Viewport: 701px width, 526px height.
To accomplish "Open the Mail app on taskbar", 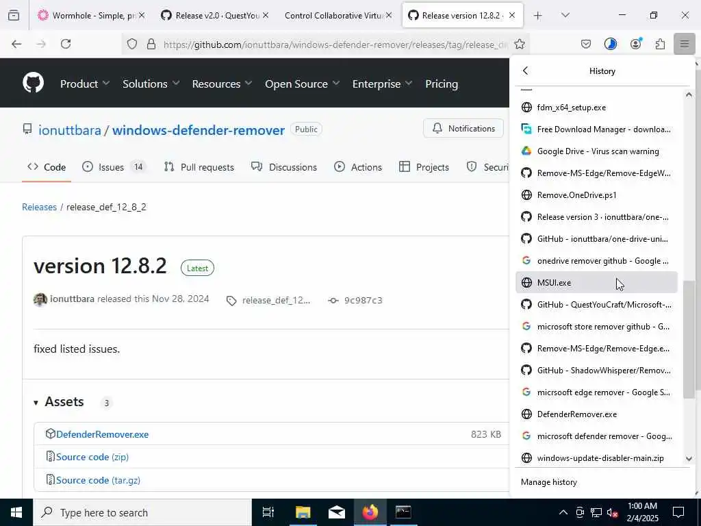I will click(x=336, y=512).
